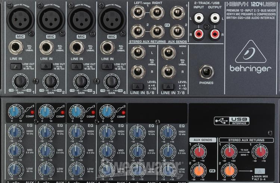Click the 2-Track Output L white RCA jack

215,18
